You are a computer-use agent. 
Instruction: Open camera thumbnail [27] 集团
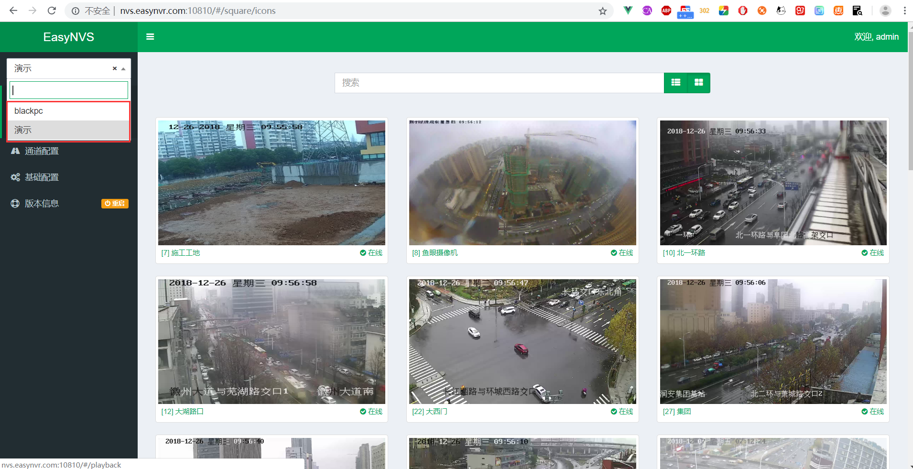(x=773, y=341)
